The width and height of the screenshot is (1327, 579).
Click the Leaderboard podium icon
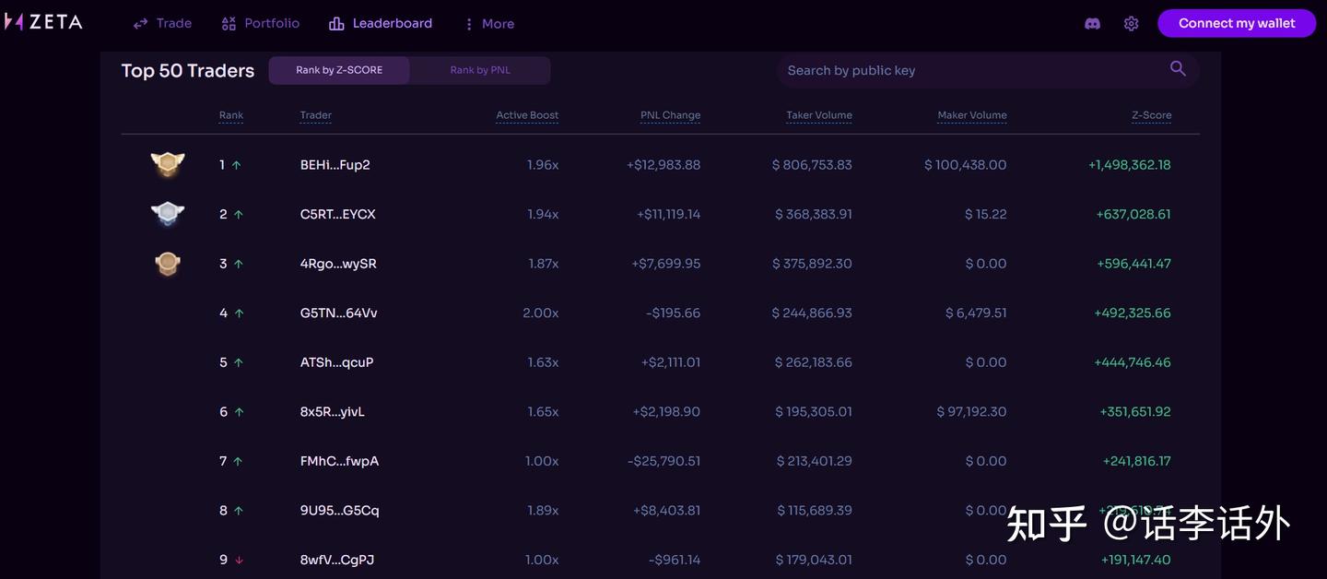[x=336, y=24]
